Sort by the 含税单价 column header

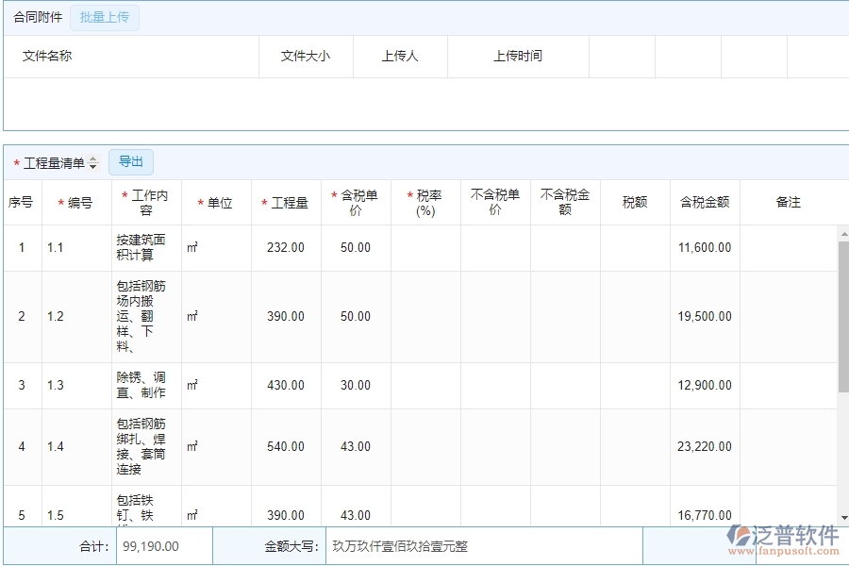(x=356, y=202)
